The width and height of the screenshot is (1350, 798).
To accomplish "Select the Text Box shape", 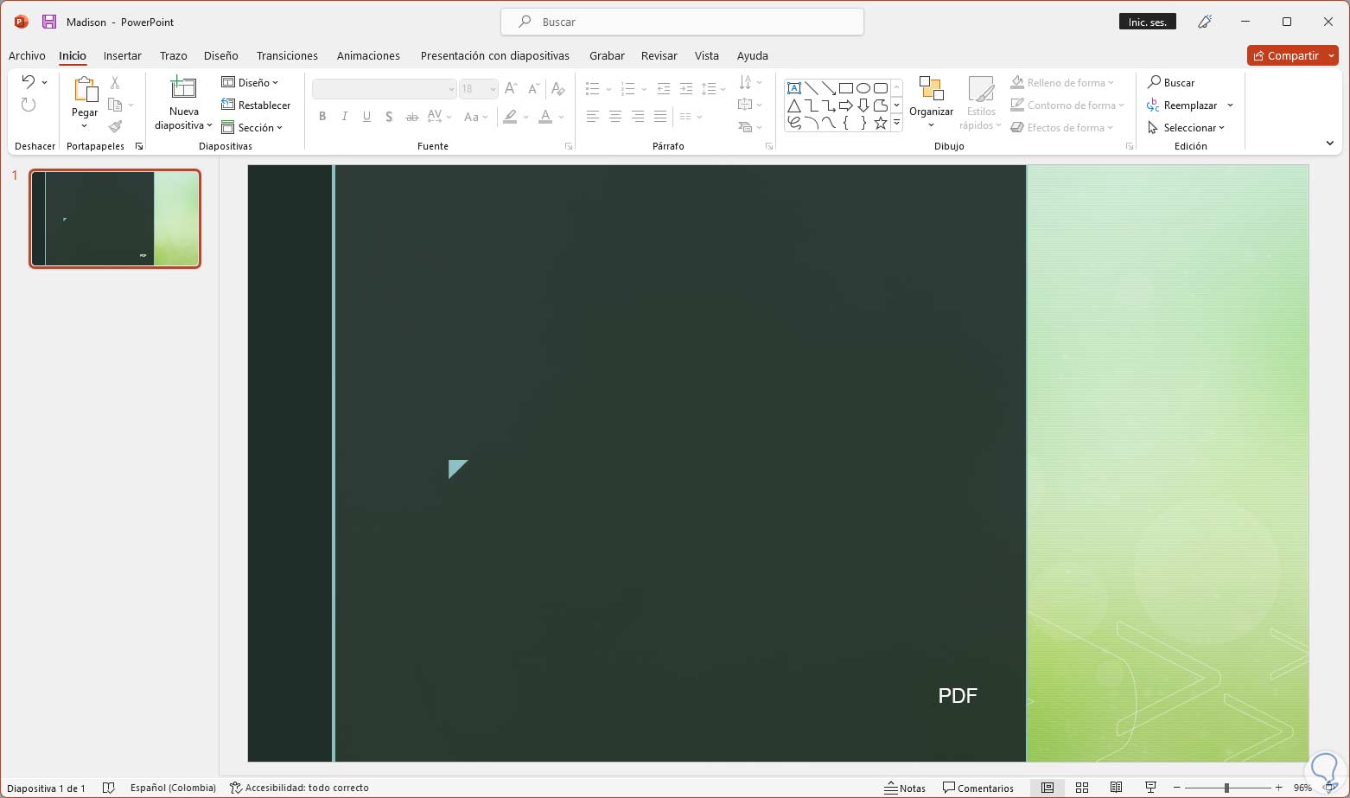I will point(794,88).
